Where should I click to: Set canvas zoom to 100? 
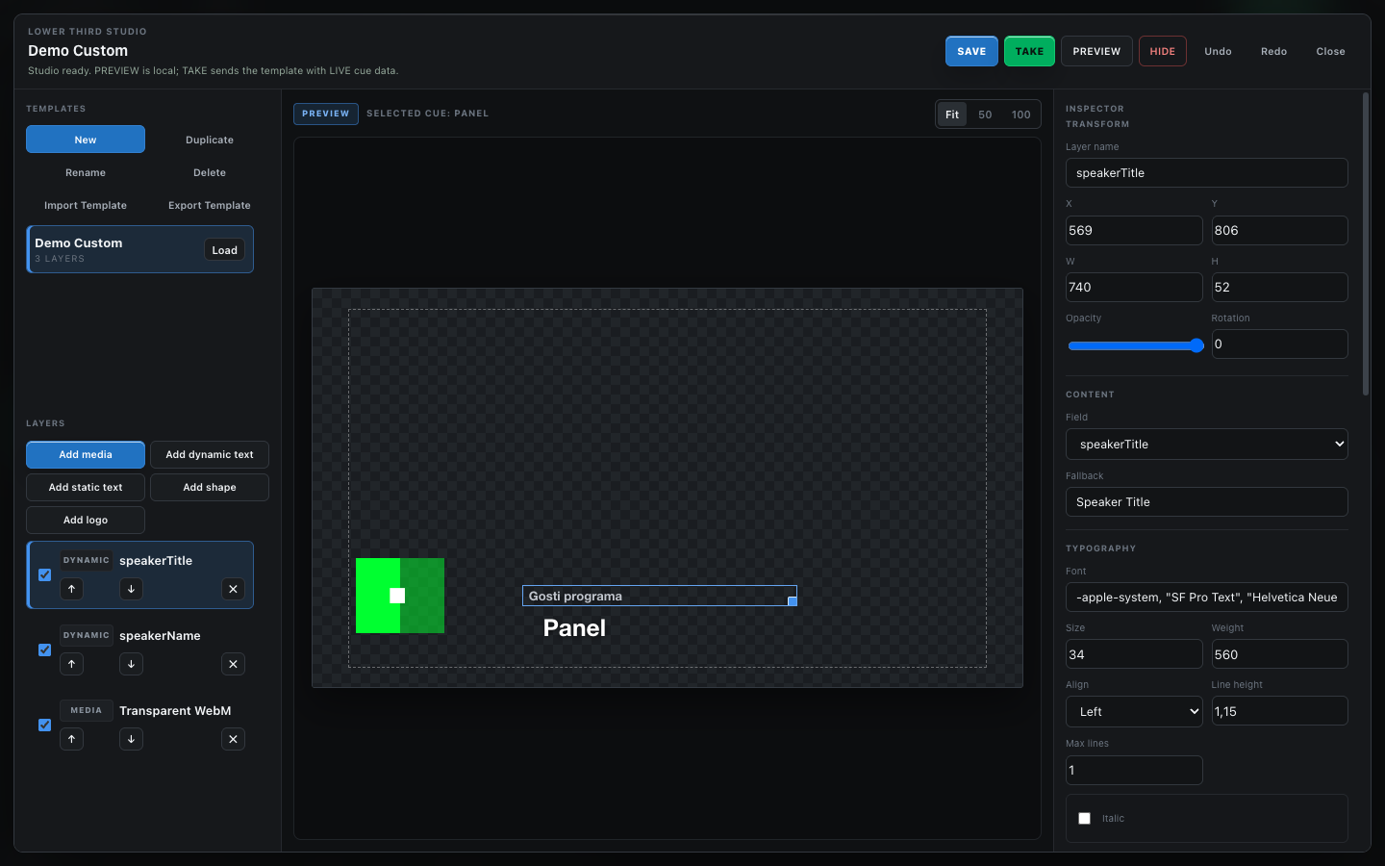point(1020,115)
